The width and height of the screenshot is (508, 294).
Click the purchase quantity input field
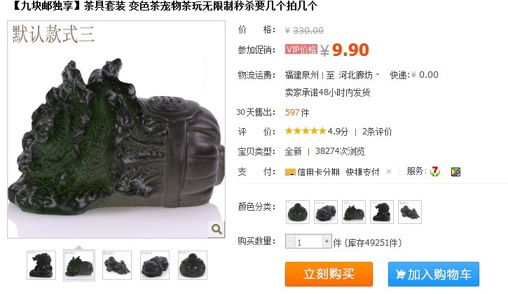[308, 241]
